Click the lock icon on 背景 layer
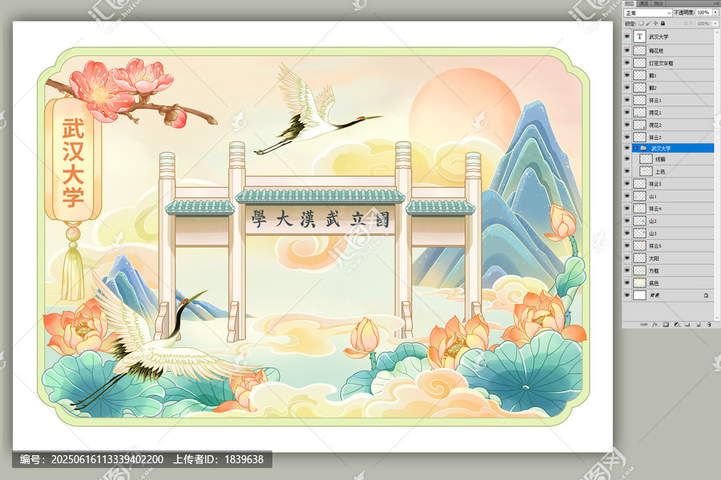Image resolution: width=721 pixels, height=480 pixels. point(706,295)
